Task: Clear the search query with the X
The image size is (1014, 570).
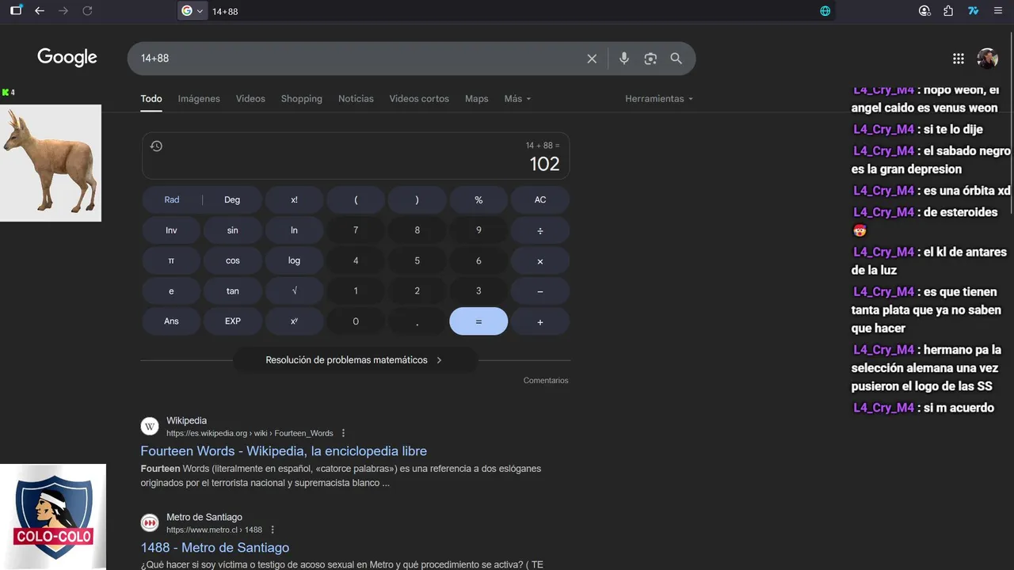Action: click(592, 59)
